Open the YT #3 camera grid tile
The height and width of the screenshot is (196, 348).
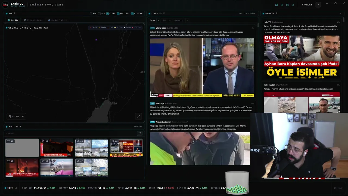point(92,148)
